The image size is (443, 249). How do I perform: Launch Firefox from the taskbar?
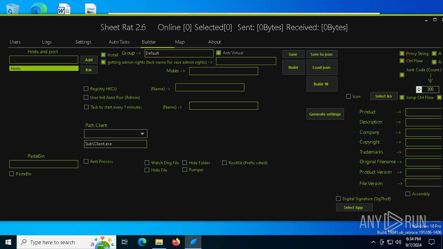pyautogui.click(x=176, y=242)
